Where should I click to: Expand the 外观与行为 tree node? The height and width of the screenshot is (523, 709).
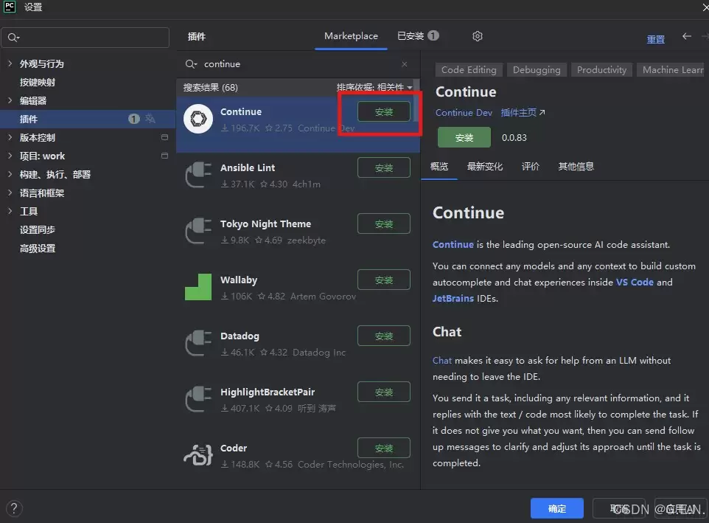10,63
